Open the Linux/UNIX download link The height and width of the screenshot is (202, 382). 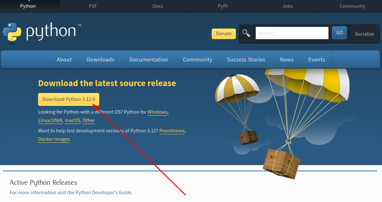coord(50,120)
